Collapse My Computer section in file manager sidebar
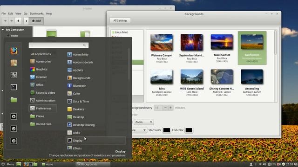The image size is (298, 167). point(3,30)
